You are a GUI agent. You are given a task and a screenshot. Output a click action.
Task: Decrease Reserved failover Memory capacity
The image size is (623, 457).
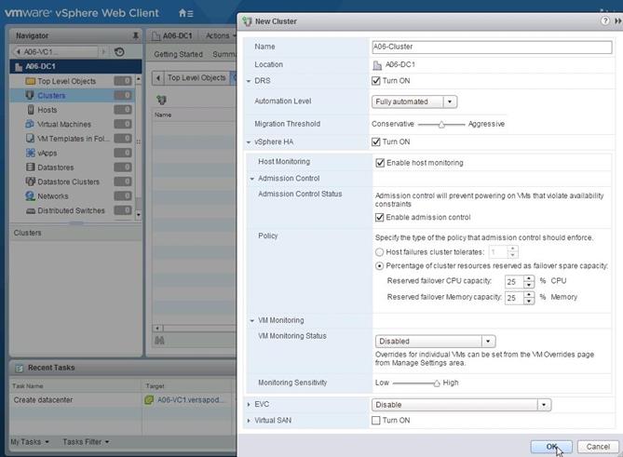[528, 301]
